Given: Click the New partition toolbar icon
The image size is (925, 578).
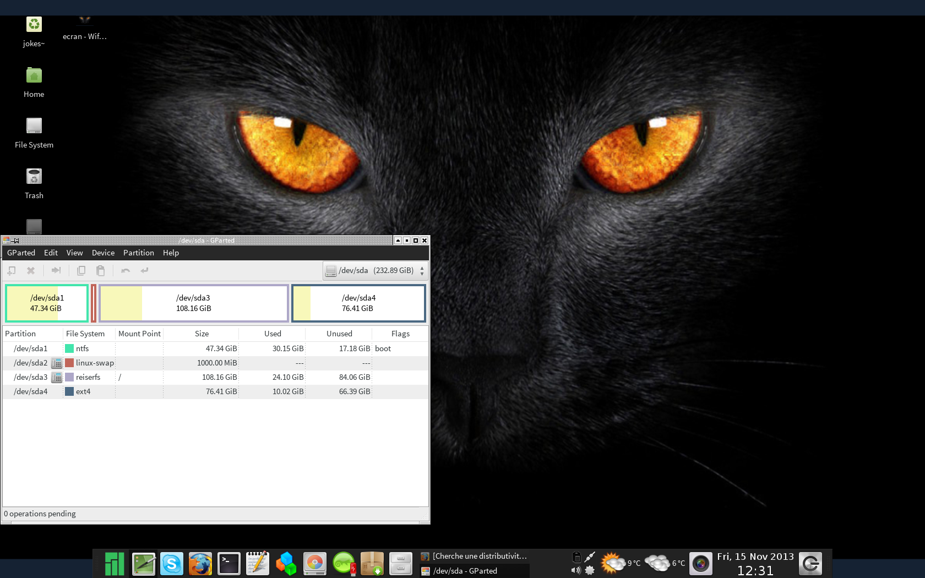Looking at the screenshot, I should (12, 270).
